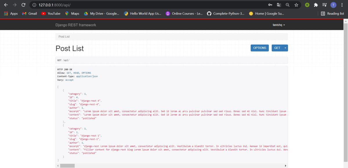Click Django REST framework brand link
348x168 pixels.
(76, 25)
